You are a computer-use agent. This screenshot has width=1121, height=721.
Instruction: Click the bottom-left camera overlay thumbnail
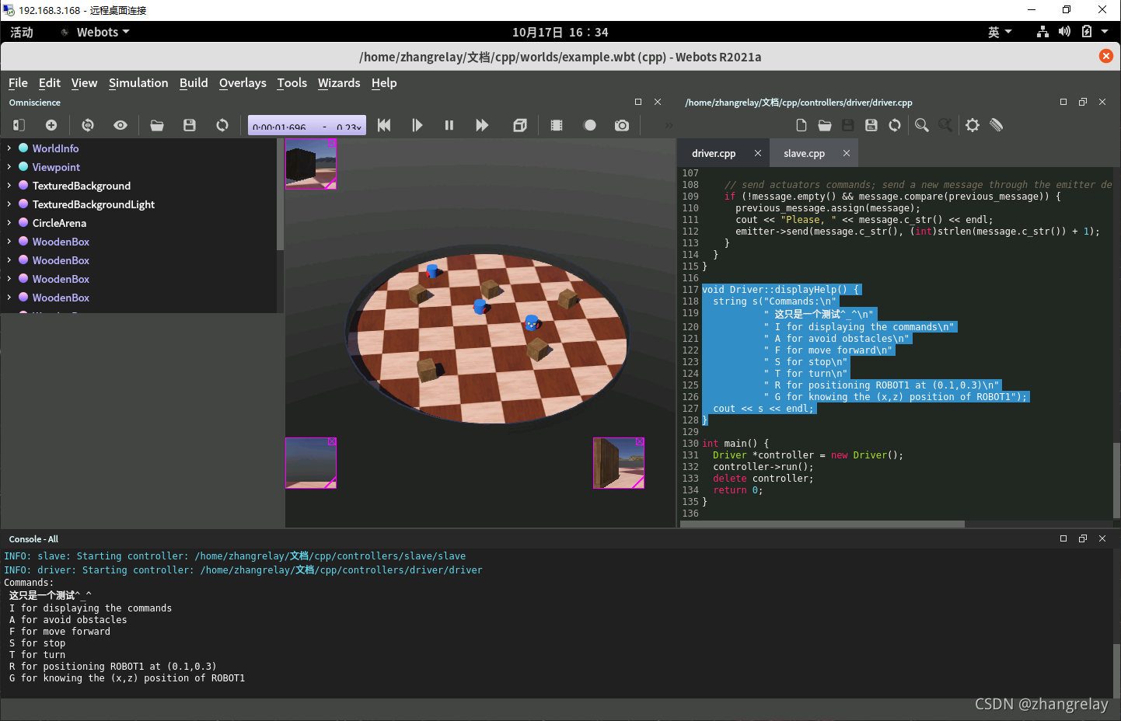coord(311,463)
